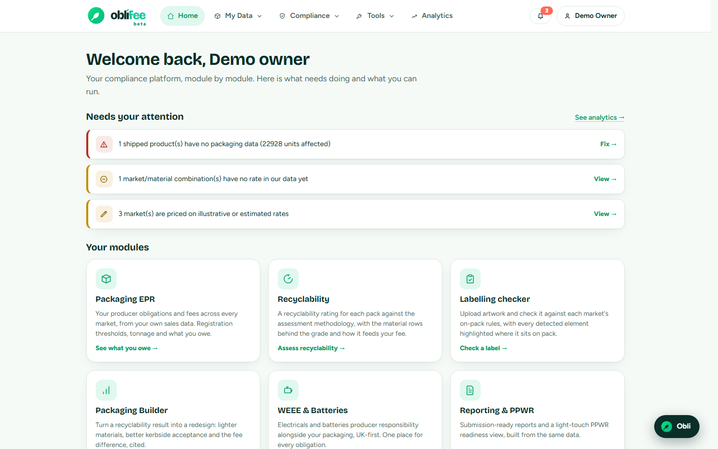Click the Check a label link

(x=483, y=348)
